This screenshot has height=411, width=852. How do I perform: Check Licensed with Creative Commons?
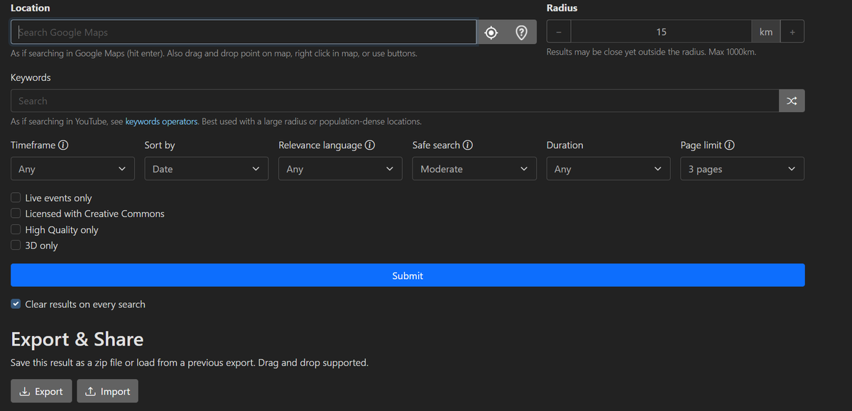click(x=16, y=214)
